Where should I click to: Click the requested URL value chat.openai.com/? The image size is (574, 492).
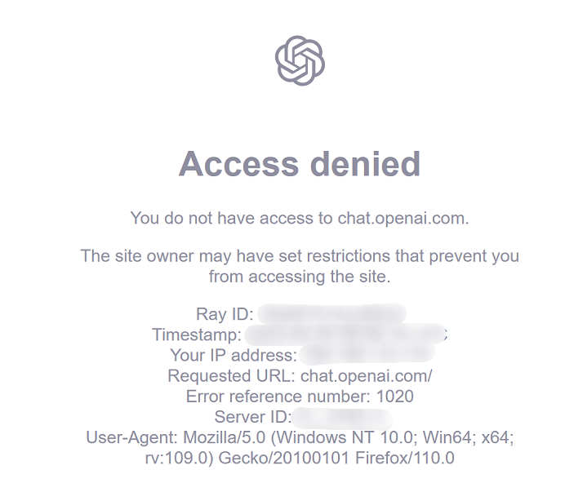(366, 376)
